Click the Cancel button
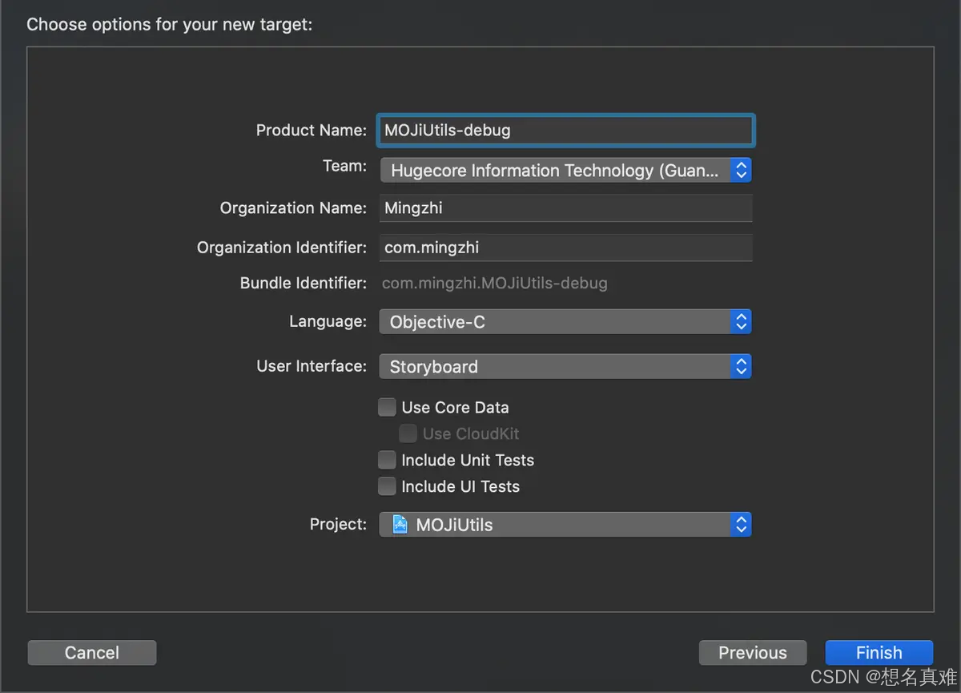 91,652
